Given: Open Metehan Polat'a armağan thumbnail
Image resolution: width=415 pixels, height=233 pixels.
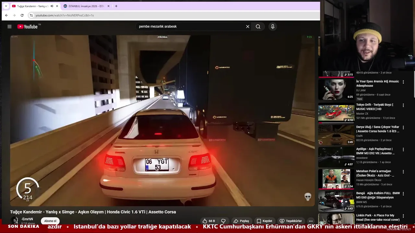Looking at the screenshot, I should click(x=336, y=179).
